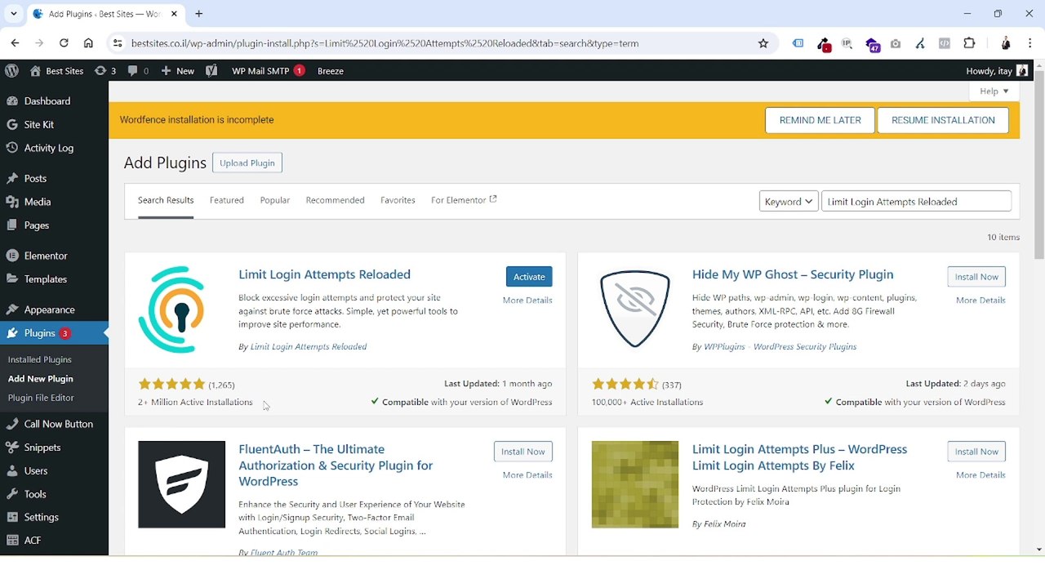Click the Upload Plugin button

tap(247, 163)
